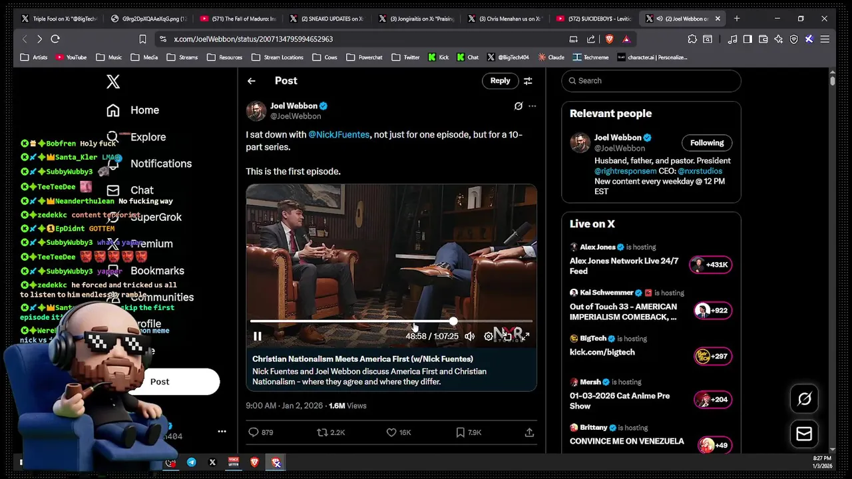
Task: Toggle the browser sidebar panel icon
Action: (747, 39)
